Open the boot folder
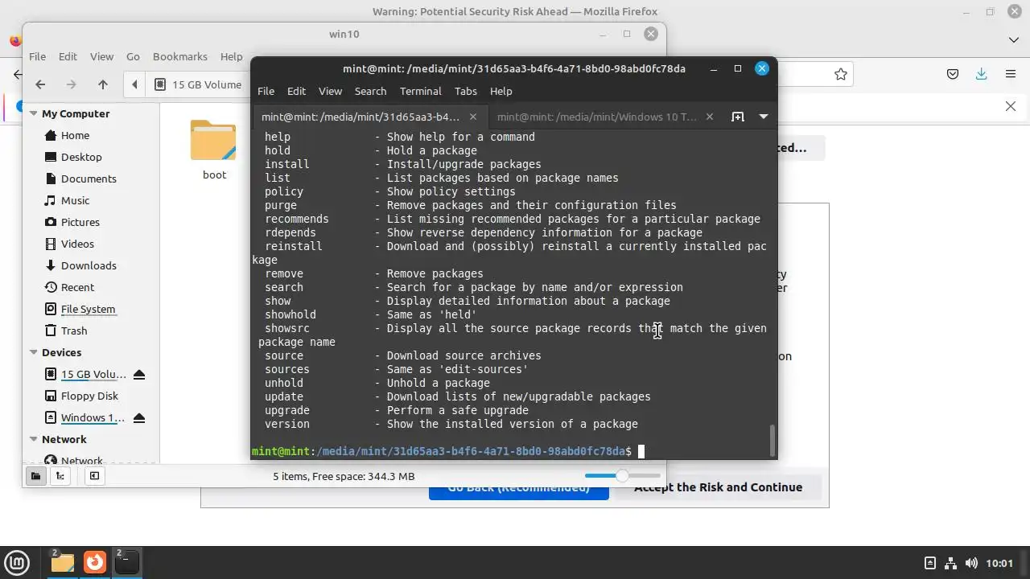This screenshot has width=1030, height=579. tap(214, 150)
